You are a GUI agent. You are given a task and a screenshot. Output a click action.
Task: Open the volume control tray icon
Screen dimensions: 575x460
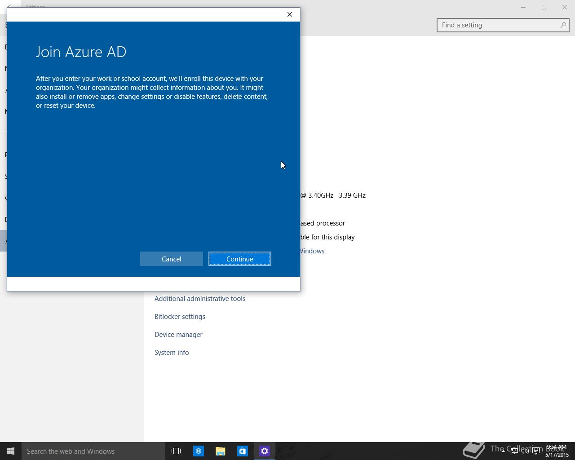525,451
